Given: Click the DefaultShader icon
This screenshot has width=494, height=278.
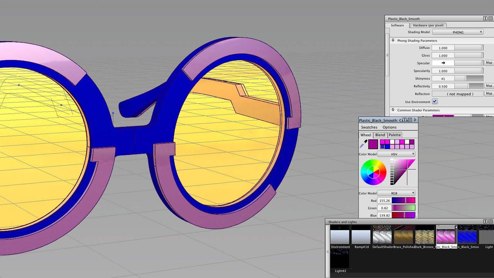Looking at the screenshot, I should pos(382,235).
